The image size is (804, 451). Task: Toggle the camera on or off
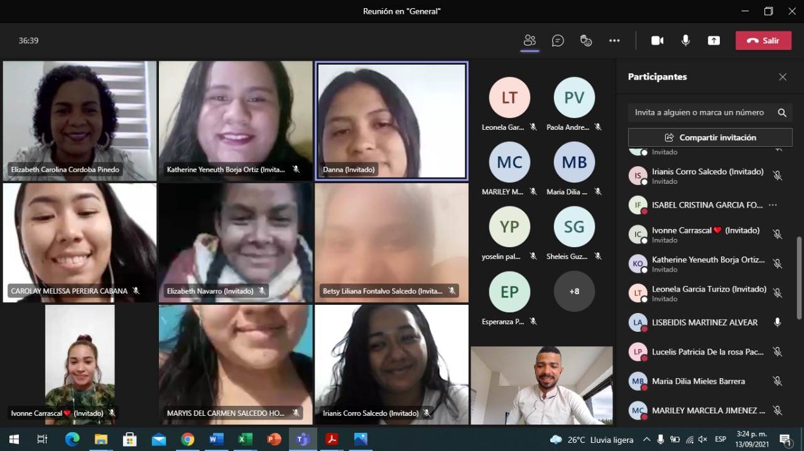(657, 41)
